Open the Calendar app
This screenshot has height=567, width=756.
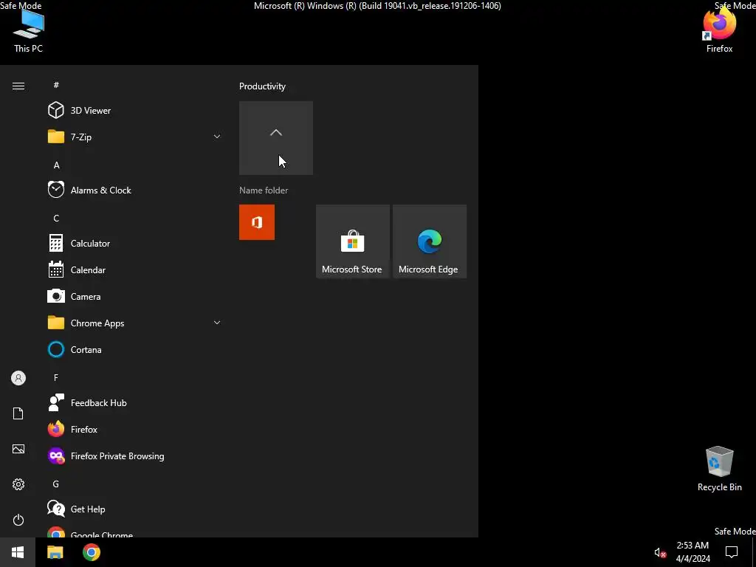coord(134,270)
